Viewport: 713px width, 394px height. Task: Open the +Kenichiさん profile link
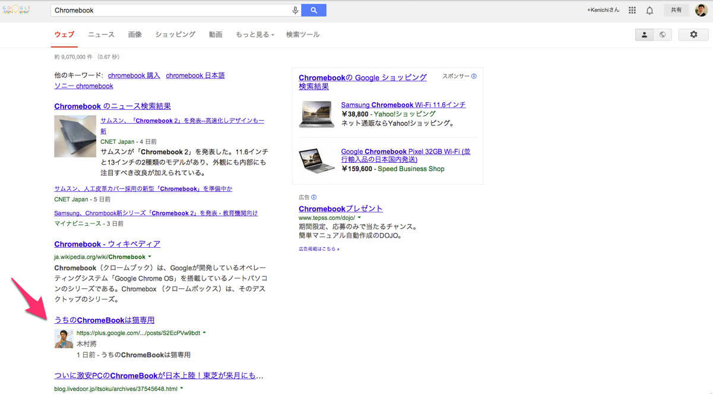603,10
